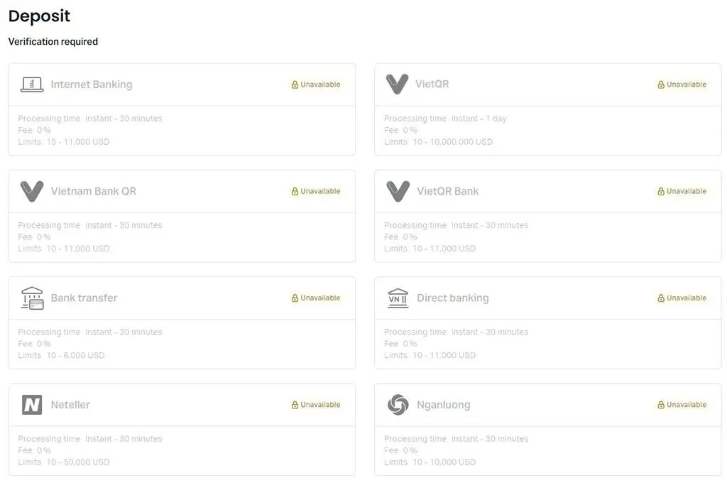Image resolution: width=727 pixels, height=483 pixels.
Task: Click the Vietnam Bank QR logo
Action: (x=32, y=191)
